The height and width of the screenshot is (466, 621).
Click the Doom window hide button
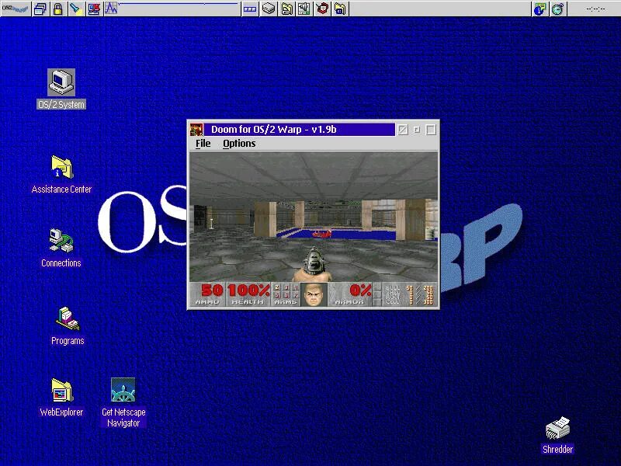403,130
